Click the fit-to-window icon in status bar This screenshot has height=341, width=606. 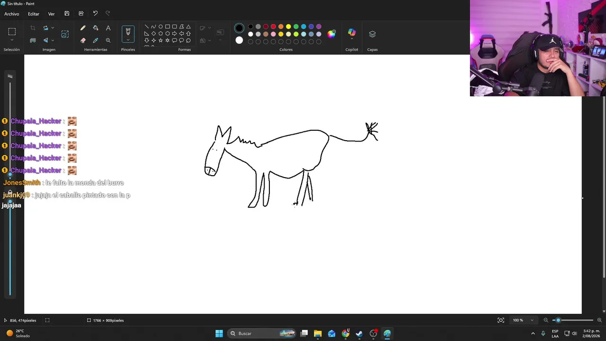pyautogui.click(x=501, y=320)
